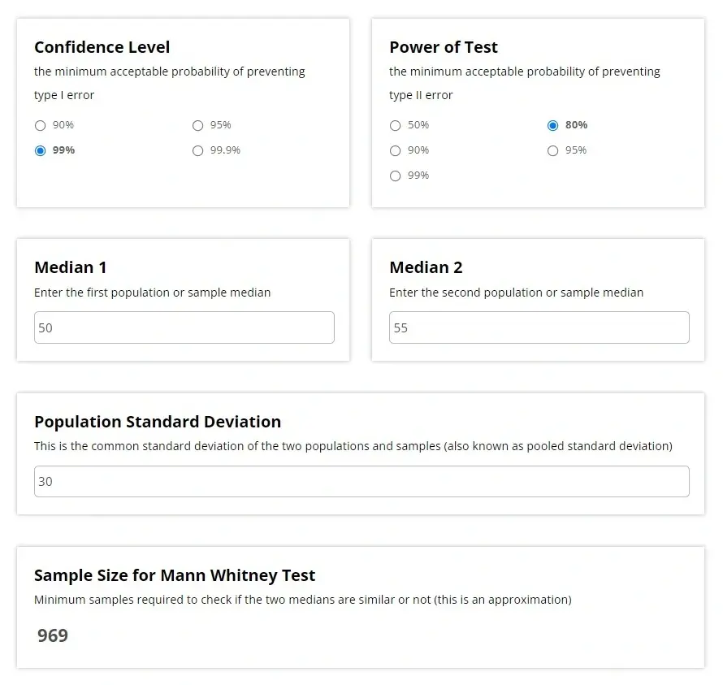The image size is (723, 685).
Task: Click the Population Standard Deviation input field
Action: (x=361, y=481)
